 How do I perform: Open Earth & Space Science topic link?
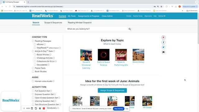[104, 63]
